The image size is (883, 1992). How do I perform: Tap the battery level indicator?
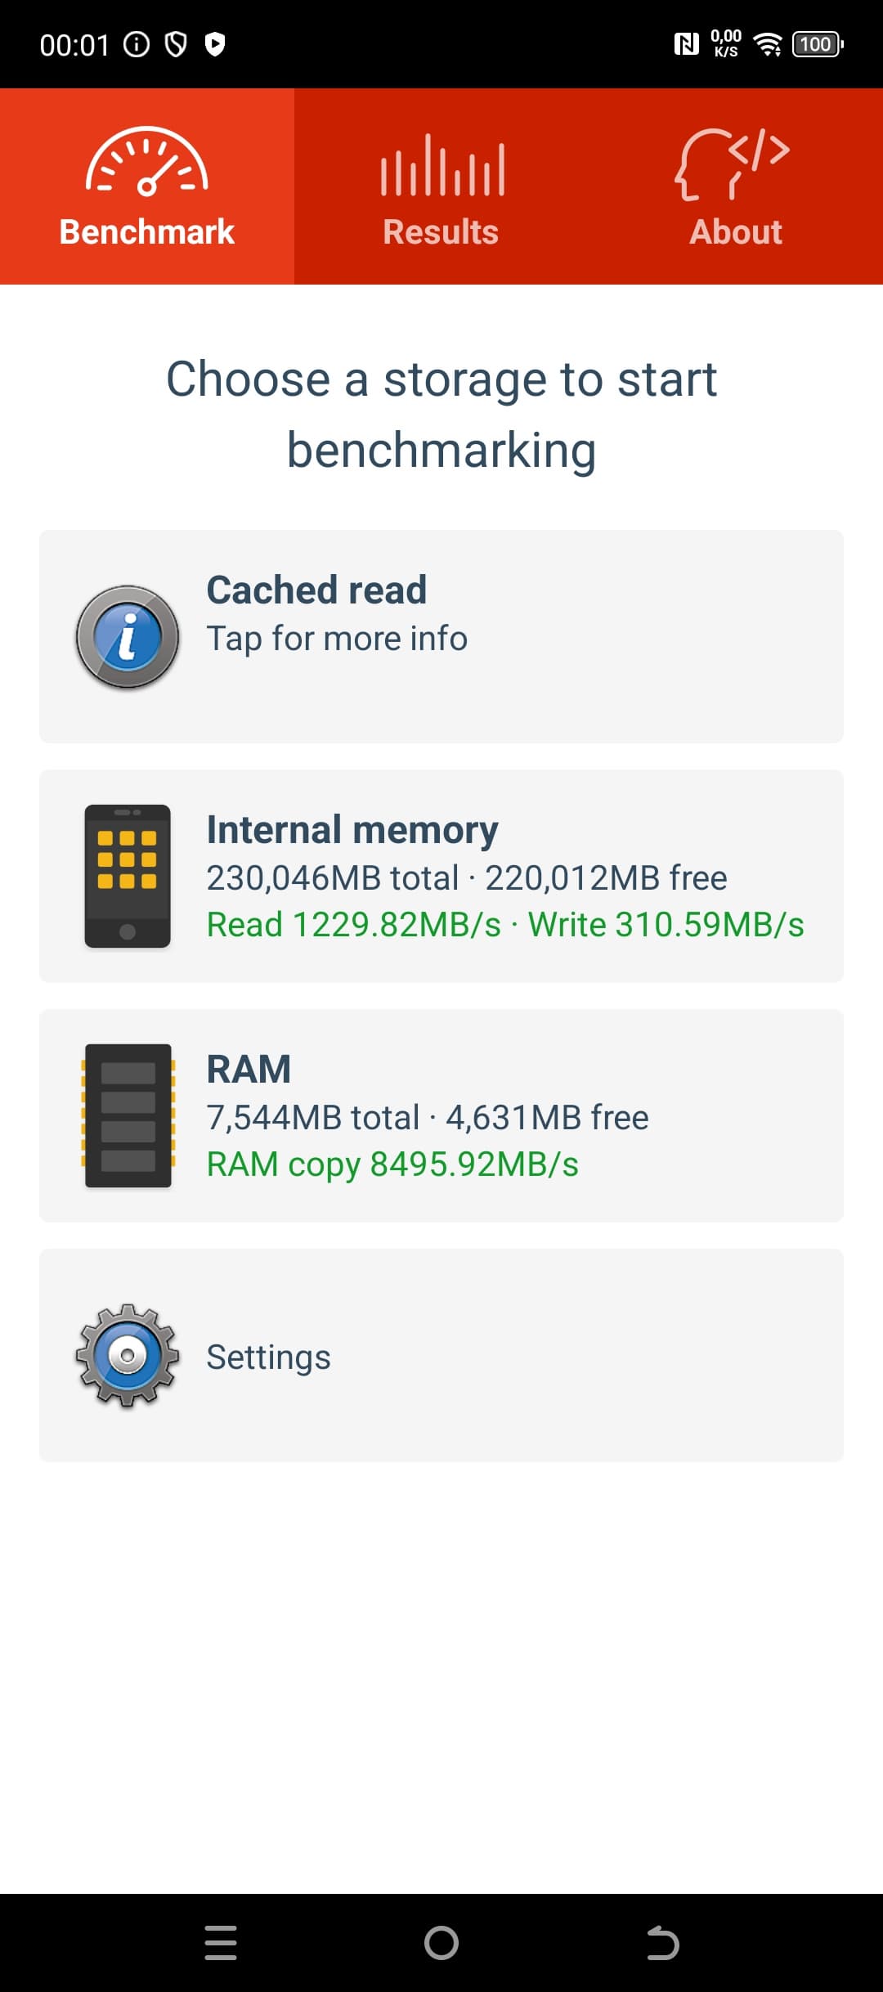click(x=817, y=44)
